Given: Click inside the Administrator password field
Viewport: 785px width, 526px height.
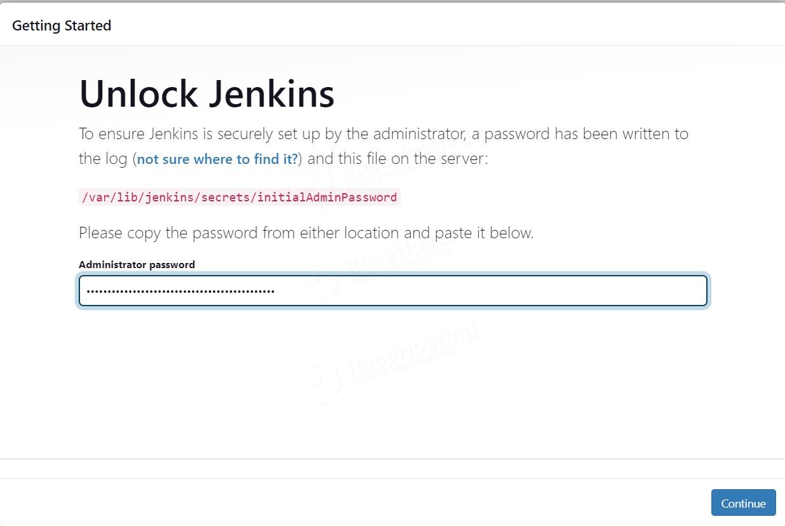Looking at the screenshot, I should tap(392, 290).
